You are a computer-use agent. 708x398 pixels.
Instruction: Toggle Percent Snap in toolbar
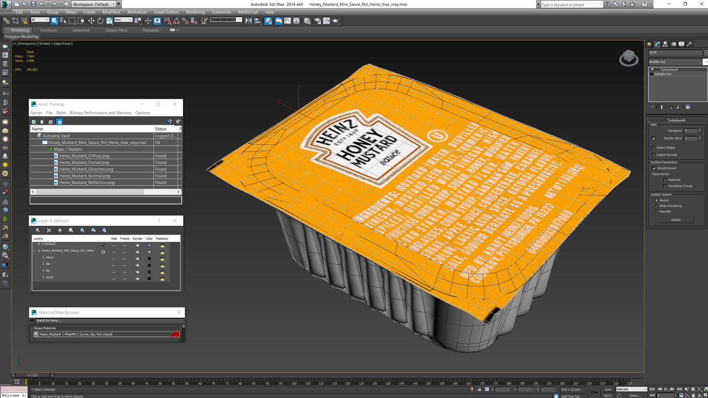tap(185, 21)
